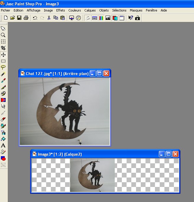Open the Couleurs menu
This screenshot has height=202, width=194.
(75, 10)
